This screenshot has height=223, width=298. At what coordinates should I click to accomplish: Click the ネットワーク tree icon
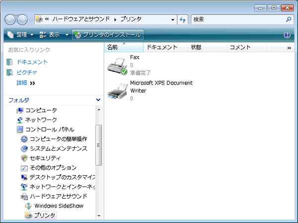pyautogui.click(x=20, y=120)
